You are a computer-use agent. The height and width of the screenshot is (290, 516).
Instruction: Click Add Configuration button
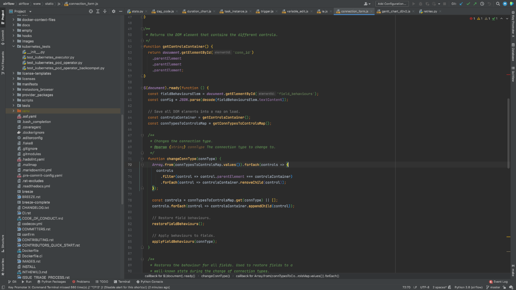tap(392, 4)
